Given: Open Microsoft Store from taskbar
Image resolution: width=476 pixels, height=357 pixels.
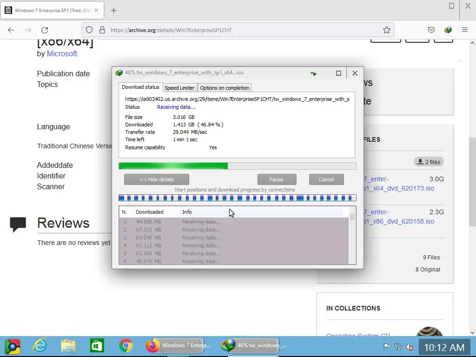Looking at the screenshot, I should (97, 346).
